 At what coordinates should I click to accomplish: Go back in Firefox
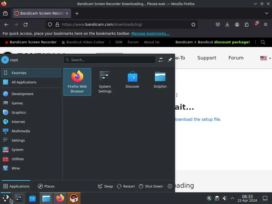(6, 25)
